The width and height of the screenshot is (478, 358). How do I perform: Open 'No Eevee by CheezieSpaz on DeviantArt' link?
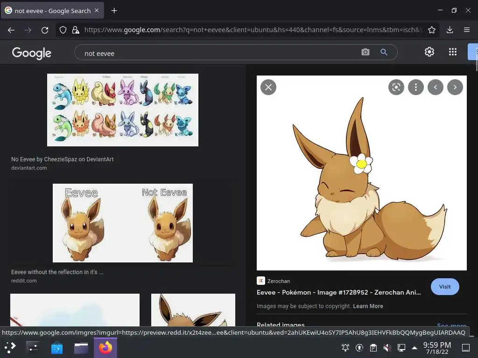62,159
